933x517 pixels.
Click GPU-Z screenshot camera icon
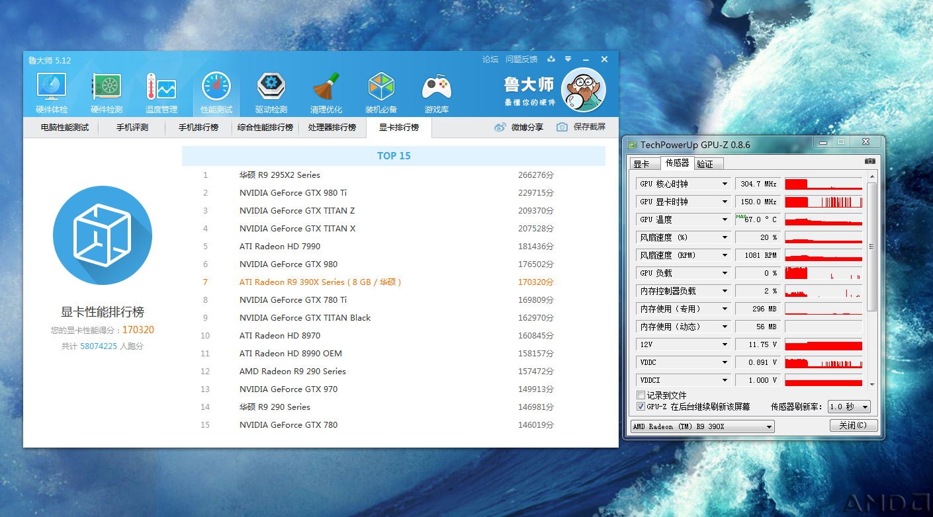tap(869, 161)
